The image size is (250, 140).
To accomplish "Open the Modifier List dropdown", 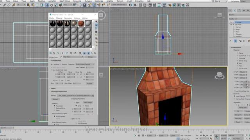I will point(239,19).
